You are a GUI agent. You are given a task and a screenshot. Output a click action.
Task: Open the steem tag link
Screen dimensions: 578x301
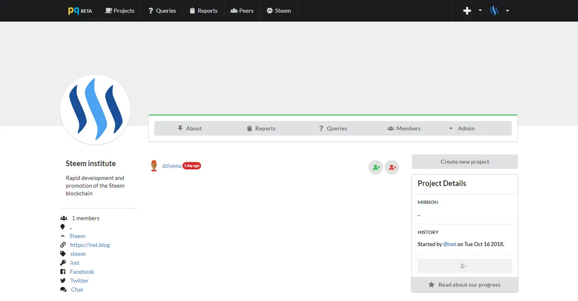click(x=78, y=254)
